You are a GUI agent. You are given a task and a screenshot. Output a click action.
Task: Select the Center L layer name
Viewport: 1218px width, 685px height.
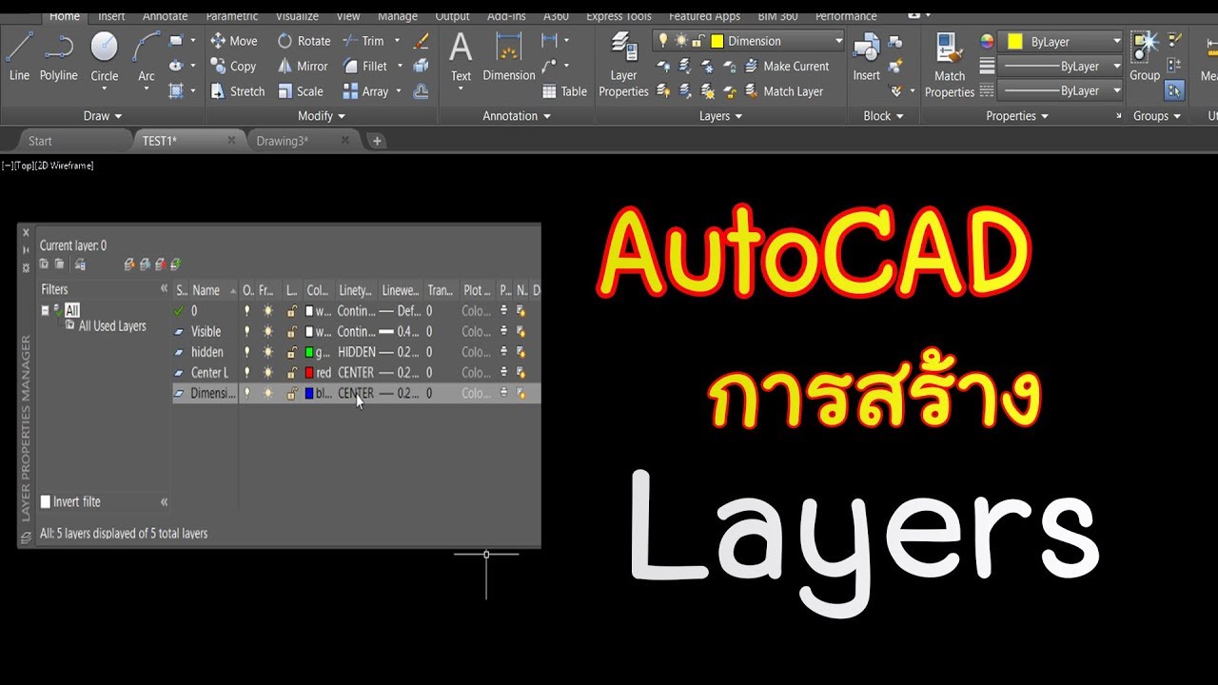(209, 372)
